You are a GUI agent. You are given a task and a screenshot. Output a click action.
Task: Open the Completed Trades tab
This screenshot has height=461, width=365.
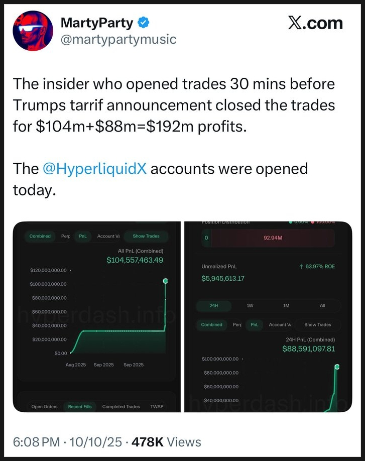[120, 406]
